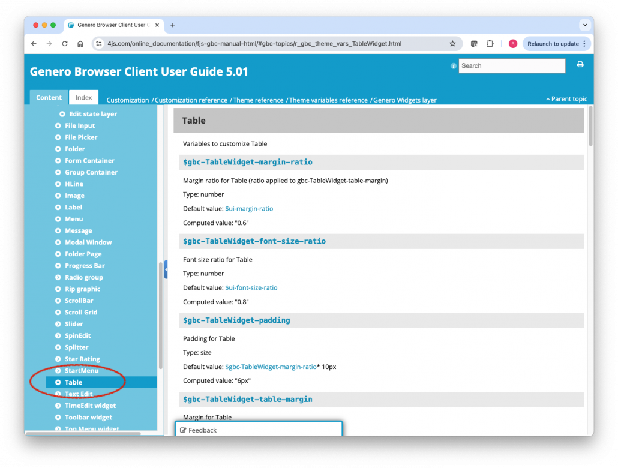Open Folder Page topic

pyautogui.click(x=83, y=254)
